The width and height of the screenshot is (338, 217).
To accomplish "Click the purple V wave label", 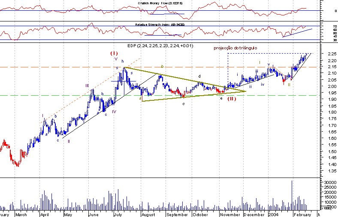I will [116, 59].
